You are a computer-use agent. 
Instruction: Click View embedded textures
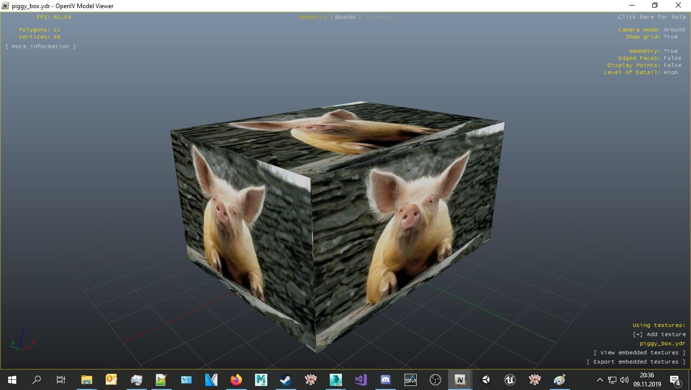pyautogui.click(x=639, y=352)
